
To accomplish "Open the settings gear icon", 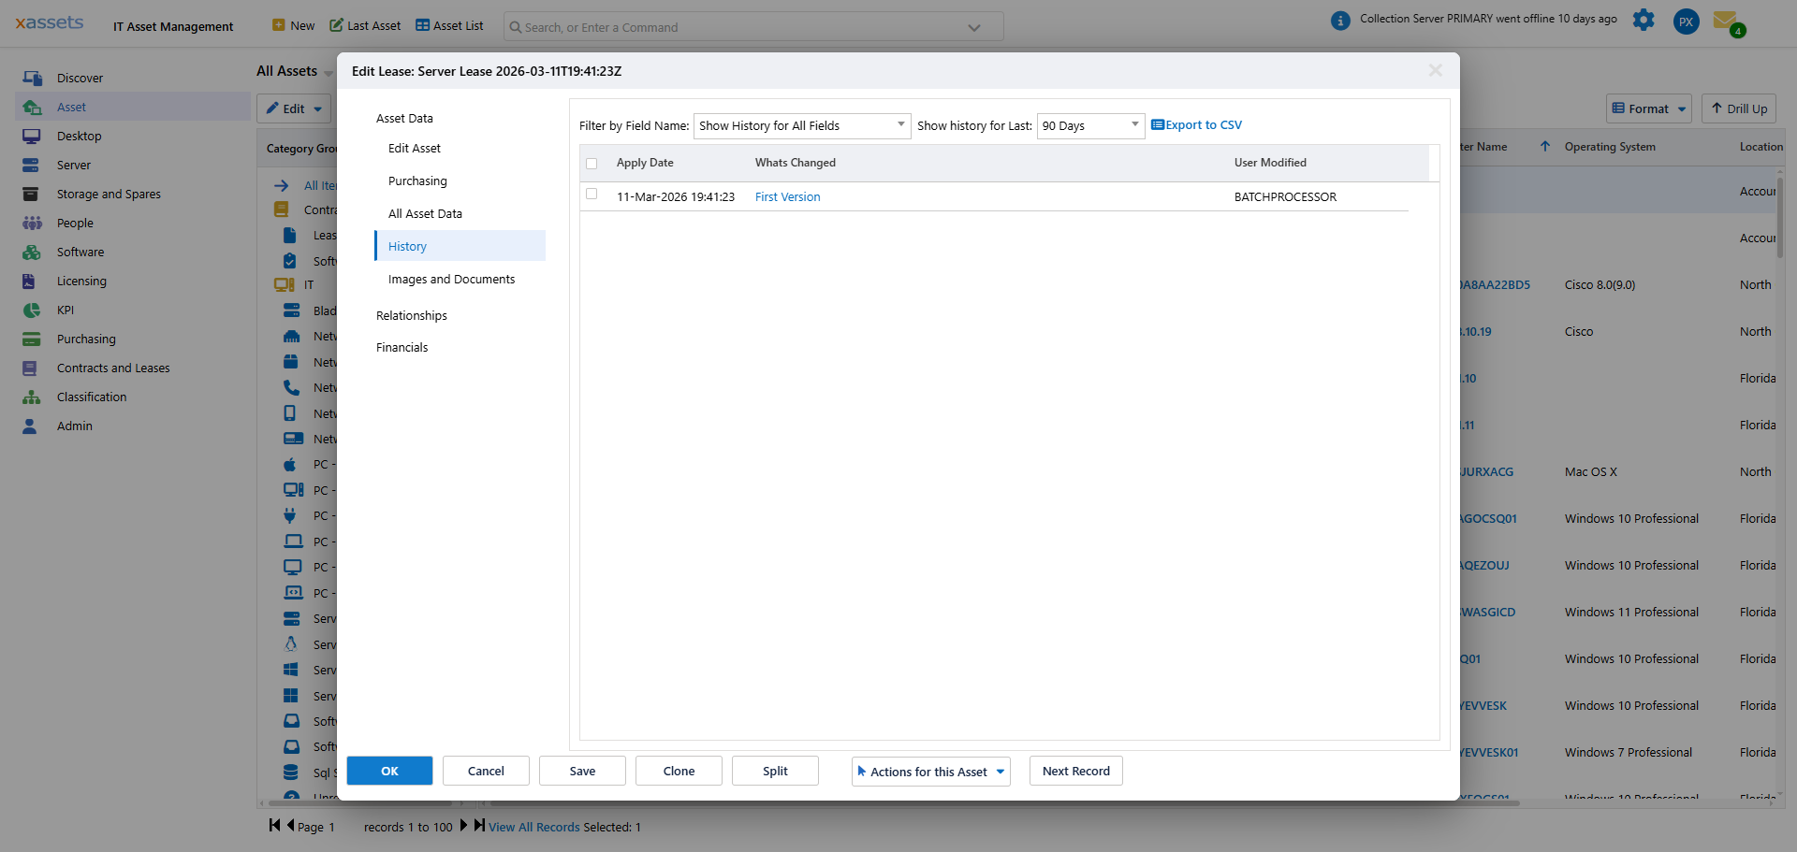I will pyautogui.click(x=1643, y=21).
